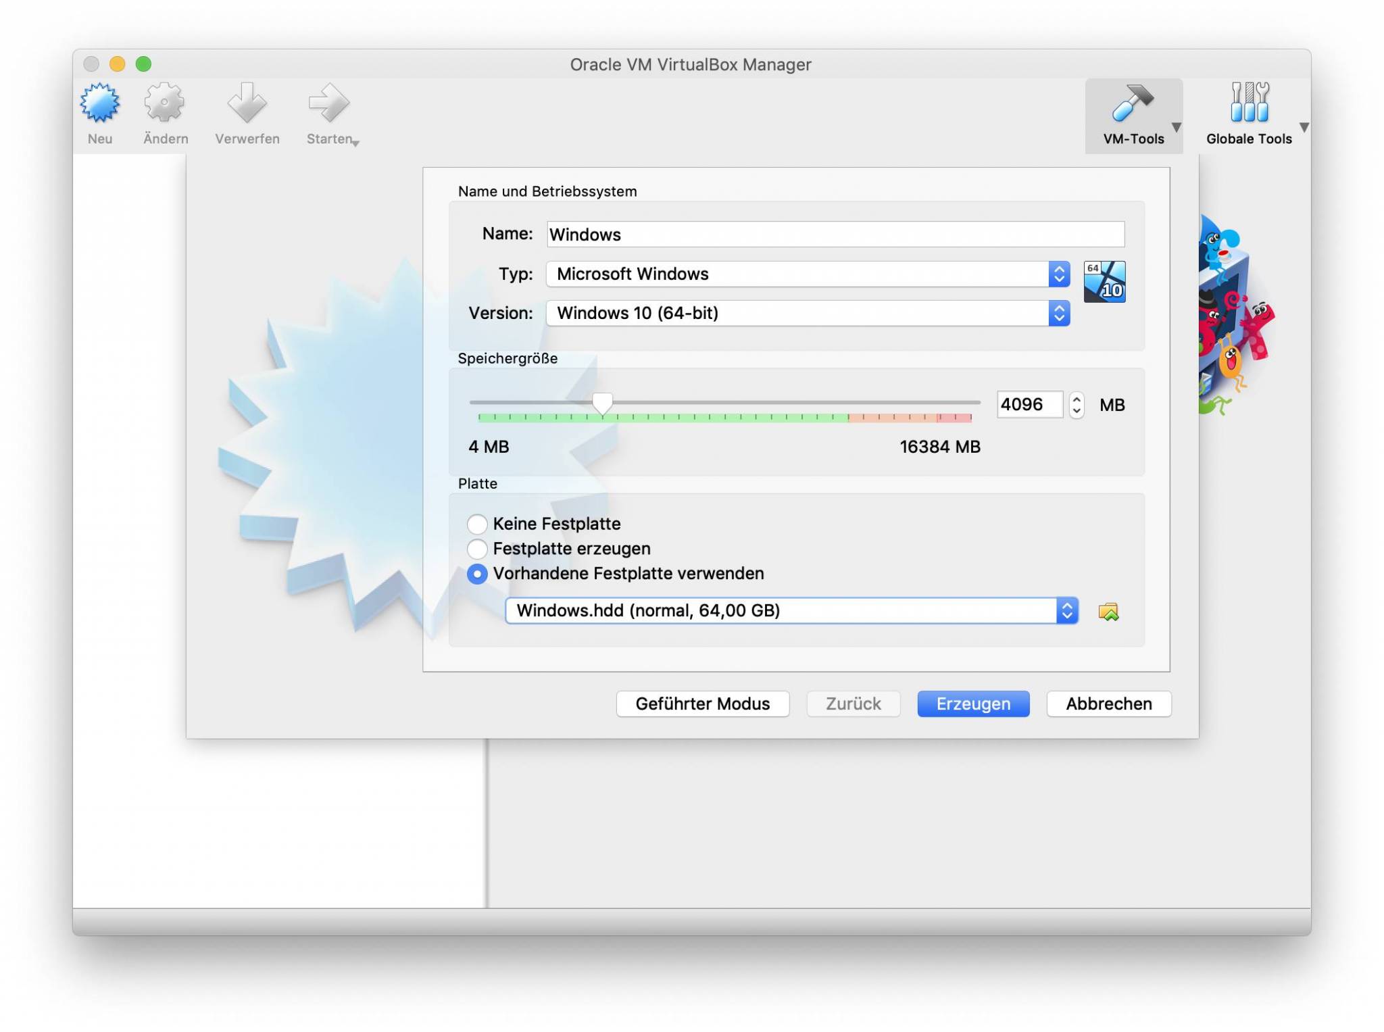The image size is (1384, 1032).
Task: Open the Version dropdown with Windows 10 (64-bit)
Action: click(807, 313)
